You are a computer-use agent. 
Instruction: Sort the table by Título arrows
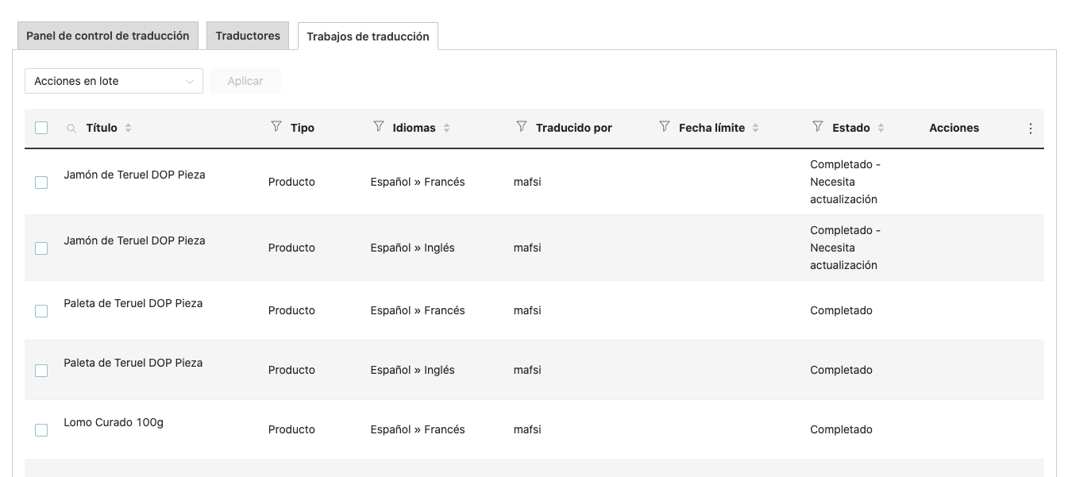[x=129, y=128]
